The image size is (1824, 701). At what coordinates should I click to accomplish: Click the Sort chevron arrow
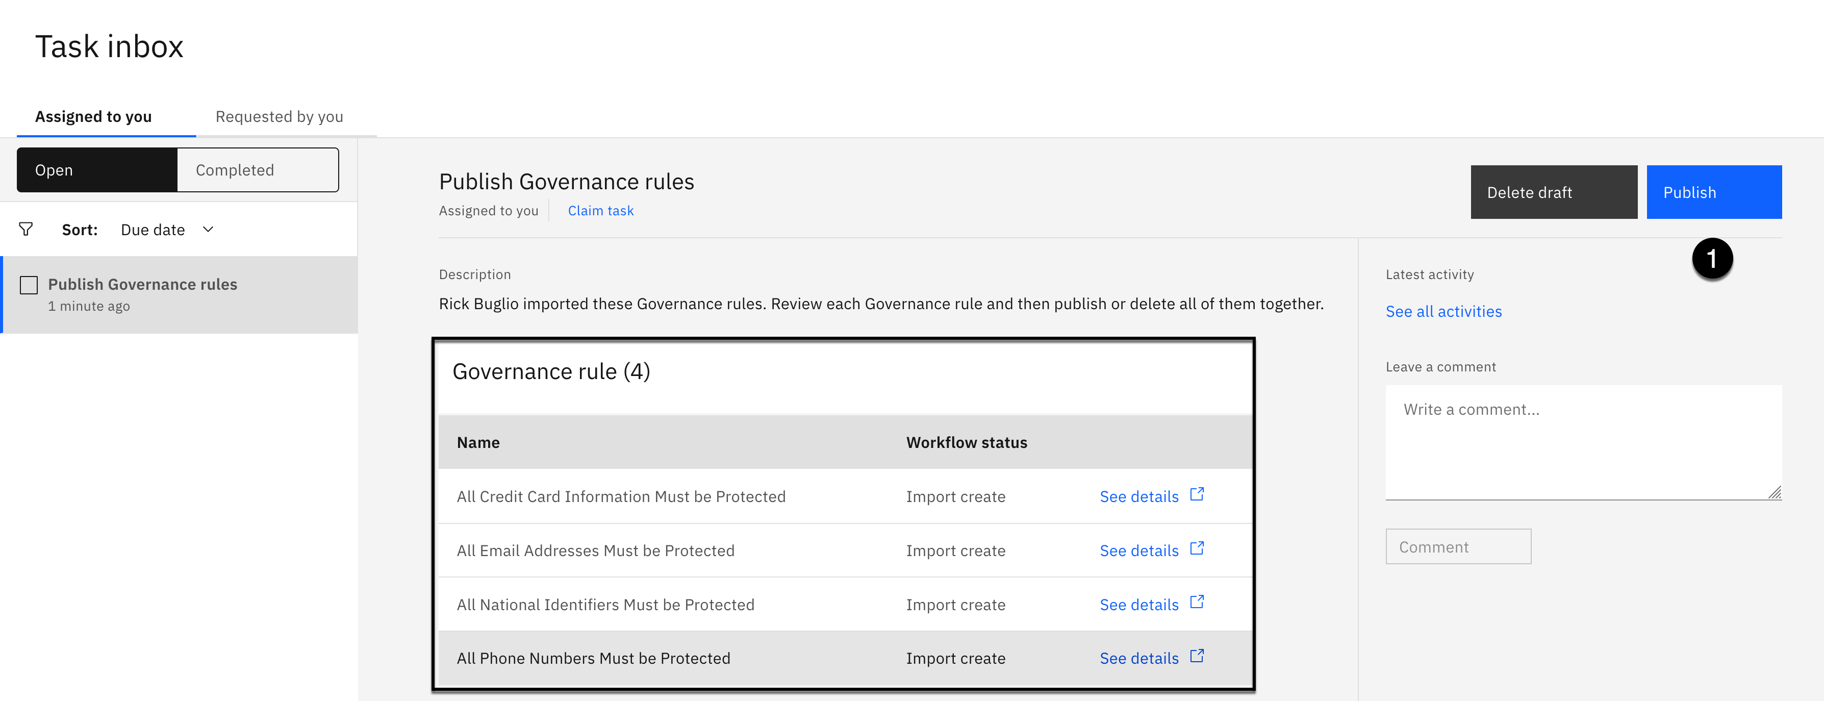(x=208, y=230)
